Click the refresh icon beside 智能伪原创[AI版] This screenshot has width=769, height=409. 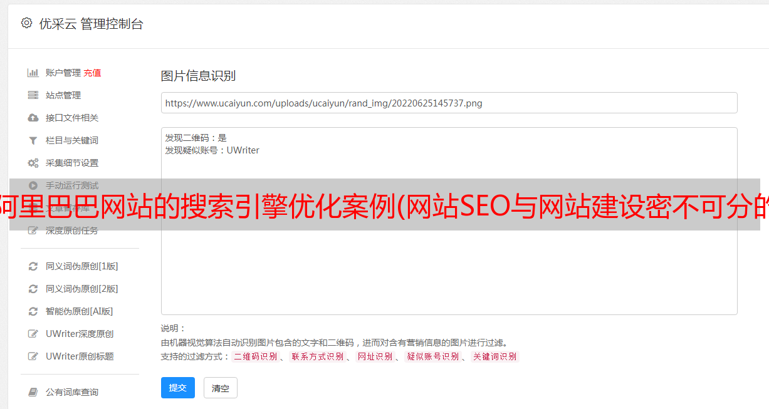click(33, 311)
